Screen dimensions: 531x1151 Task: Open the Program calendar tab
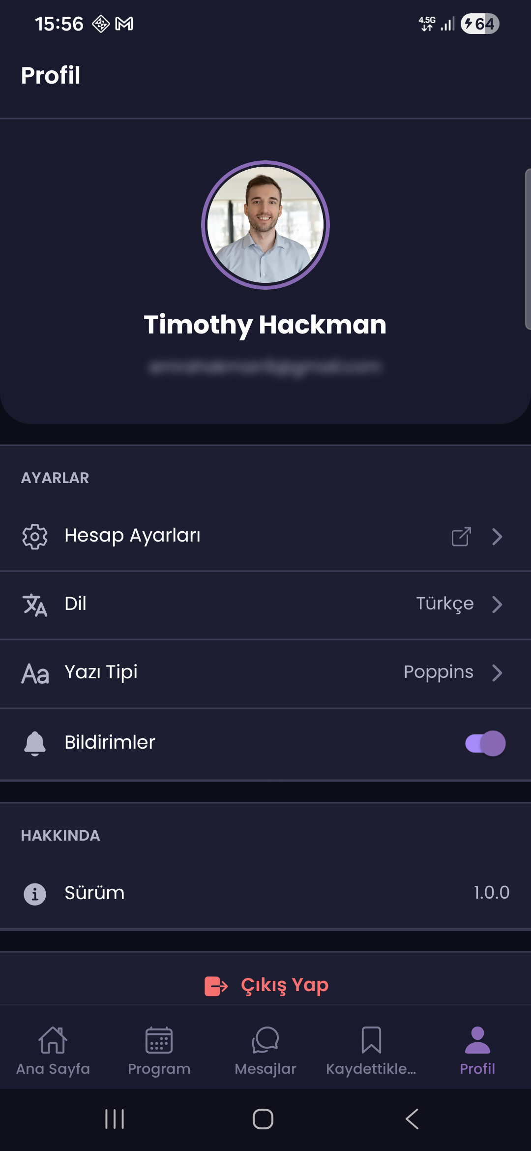coord(159,1051)
